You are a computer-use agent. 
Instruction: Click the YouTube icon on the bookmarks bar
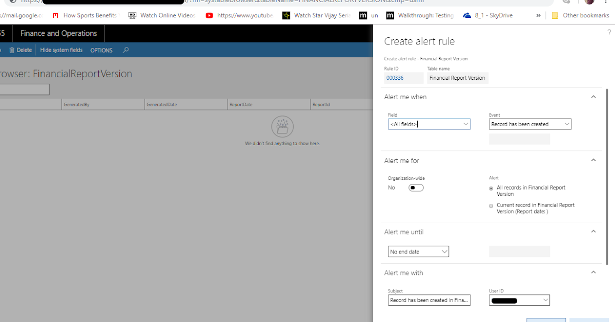click(209, 15)
